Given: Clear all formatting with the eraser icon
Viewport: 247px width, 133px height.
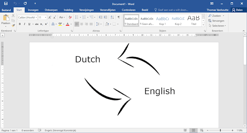Looking at the screenshot, I should (70, 17).
